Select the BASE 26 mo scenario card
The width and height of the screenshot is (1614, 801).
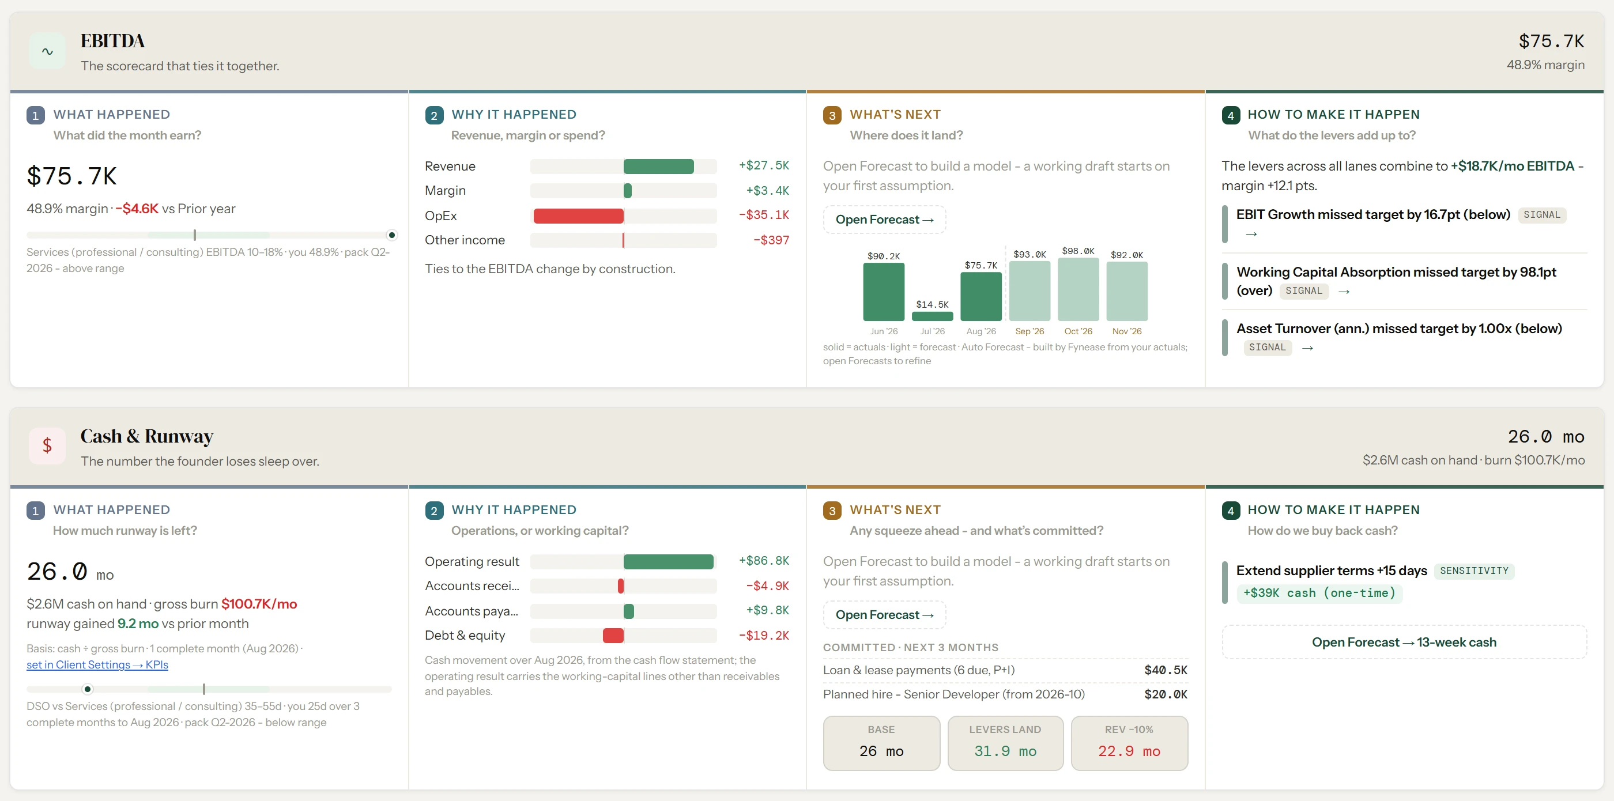[x=881, y=743]
